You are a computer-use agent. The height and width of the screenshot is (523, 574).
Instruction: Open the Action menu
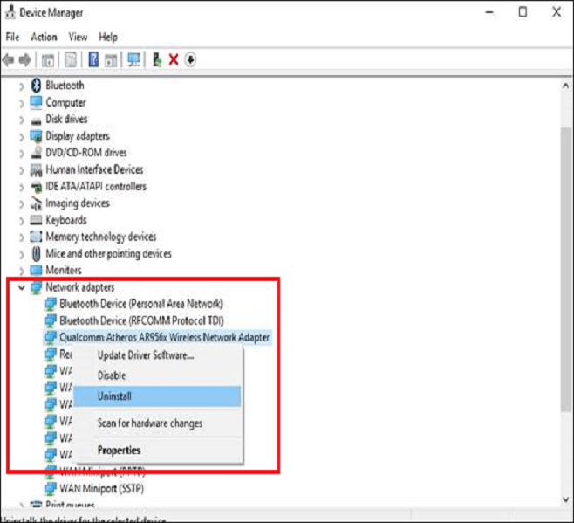pos(44,37)
